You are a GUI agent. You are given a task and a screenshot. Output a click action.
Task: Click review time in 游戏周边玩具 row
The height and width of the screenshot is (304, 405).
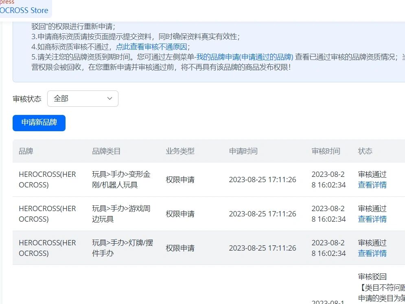(328, 214)
